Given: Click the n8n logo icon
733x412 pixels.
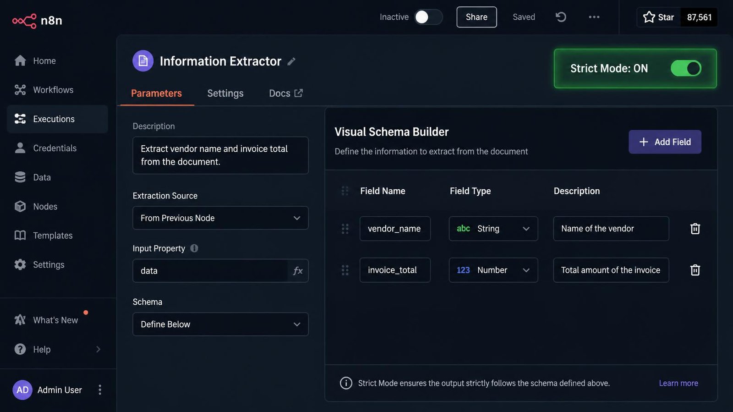Looking at the screenshot, I should click(24, 21).
